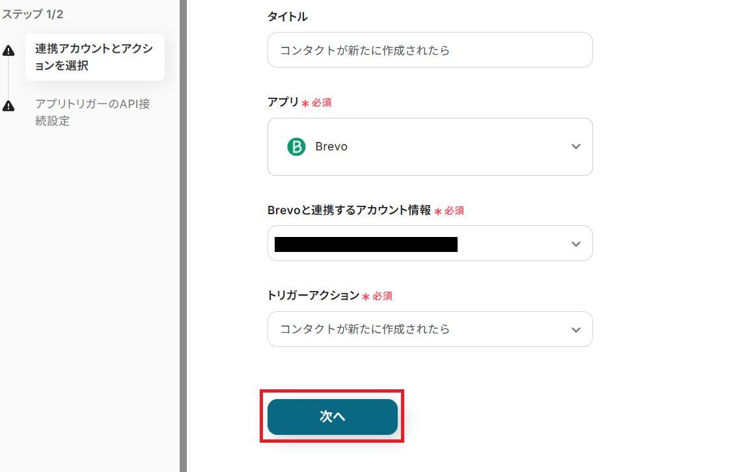The width and height of the screenshot is (744, 472).
Task: Click the タイトル field label
Action: [288, 17]
